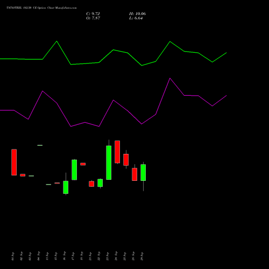This screenshot has width=269, height=269.
Task: Click the open value O: 7.87
Action: pyautogui.click(x=93, y=18)
